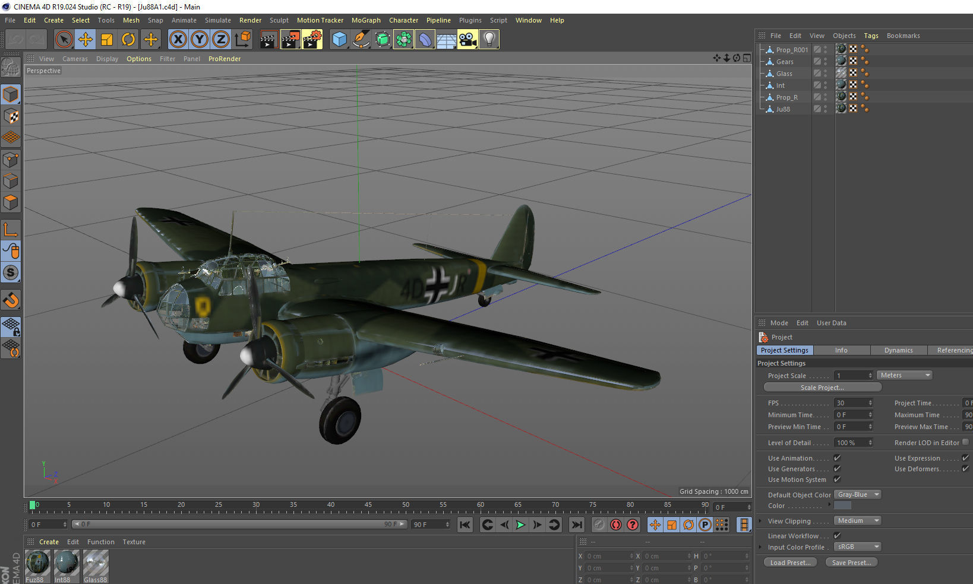The width and height of the screenshot is (973, 584).
Task: Open the Character menu
Action: (x=403, y=20)
